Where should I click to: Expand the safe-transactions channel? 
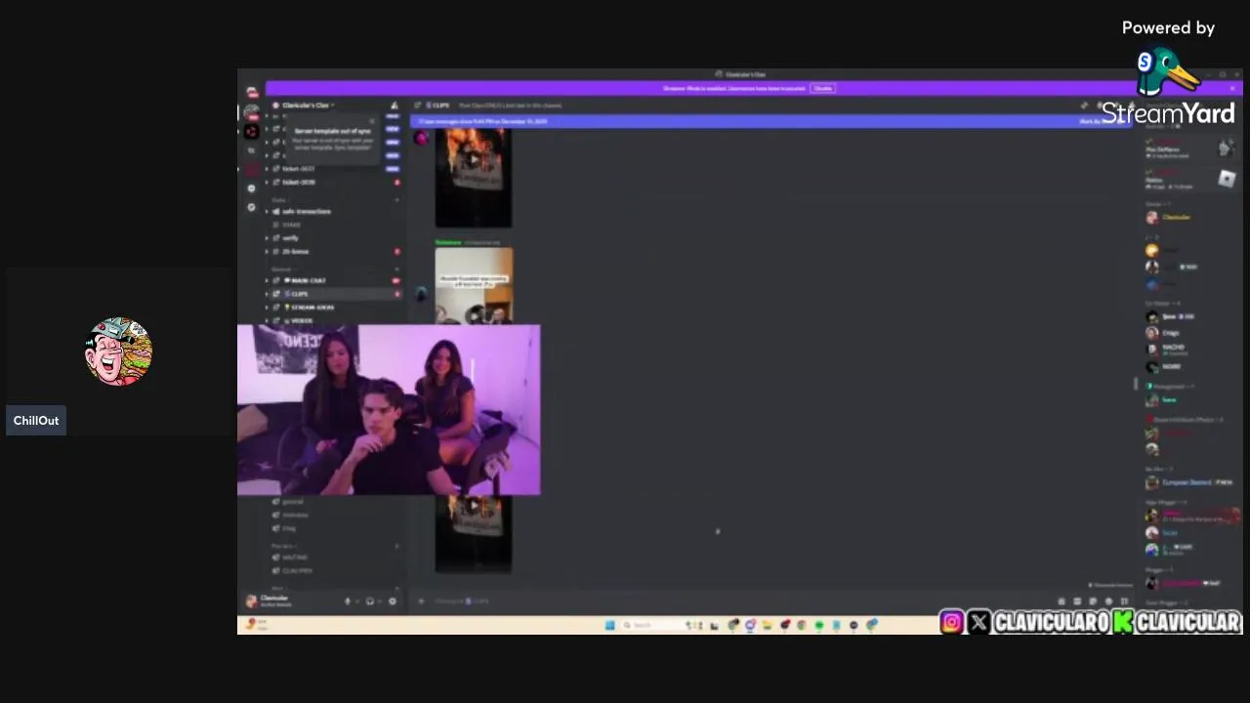[267, 211]
